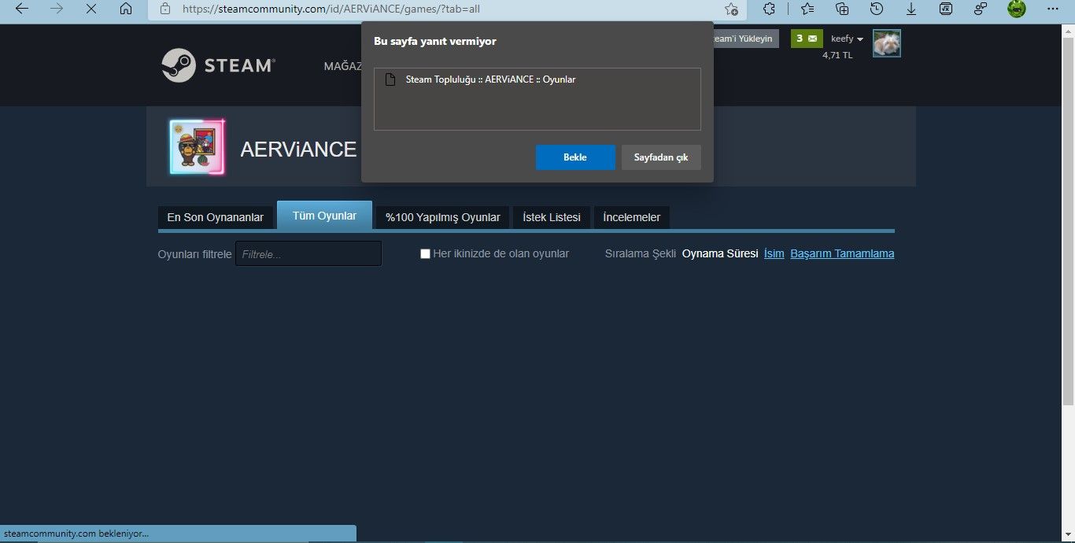Click the 'Sayfadan çık' dialog button
1075x543 pixels.
(661, 157)
